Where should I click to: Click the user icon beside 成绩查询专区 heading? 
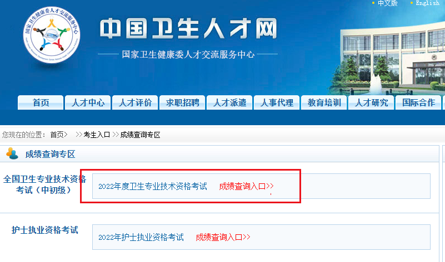tap(12, 153)
